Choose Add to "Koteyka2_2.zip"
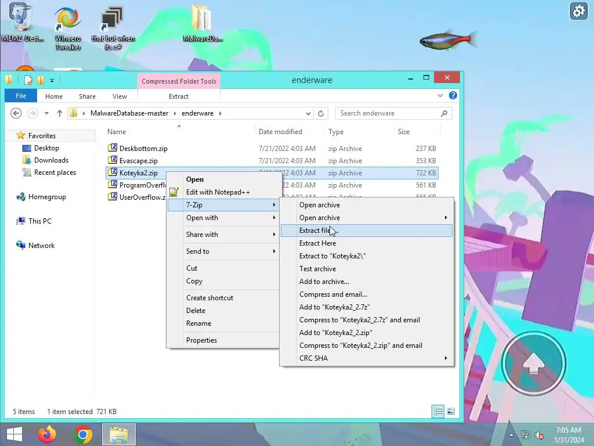The height and width of the screenshot is (446, 594). (367, 333)
